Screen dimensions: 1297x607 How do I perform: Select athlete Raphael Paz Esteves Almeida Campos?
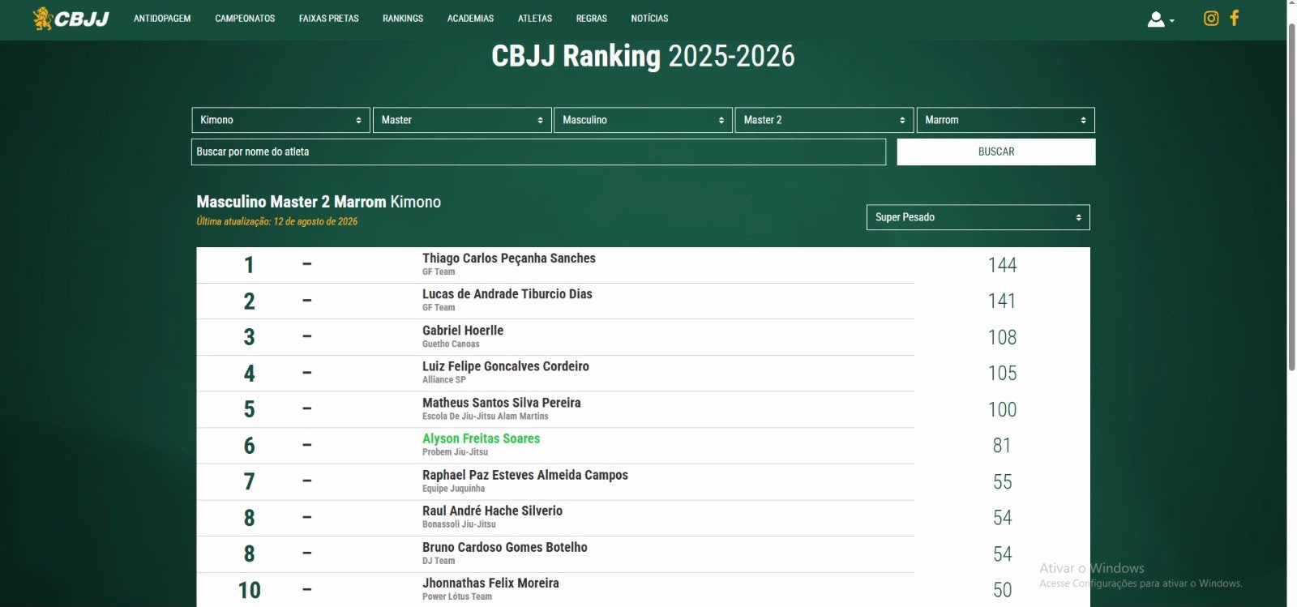pos(524,475)
